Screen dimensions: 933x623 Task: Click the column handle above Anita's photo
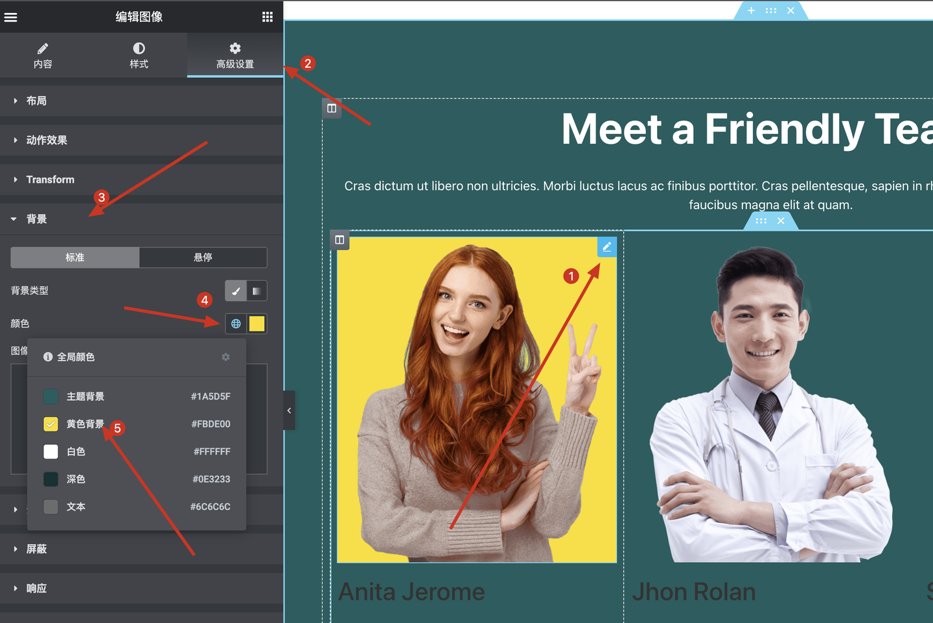(340, 240)
